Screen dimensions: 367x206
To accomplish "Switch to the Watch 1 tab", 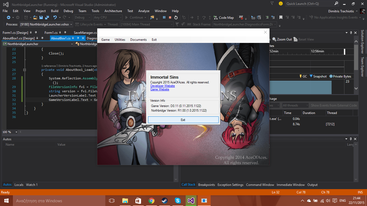I will 32,185.
